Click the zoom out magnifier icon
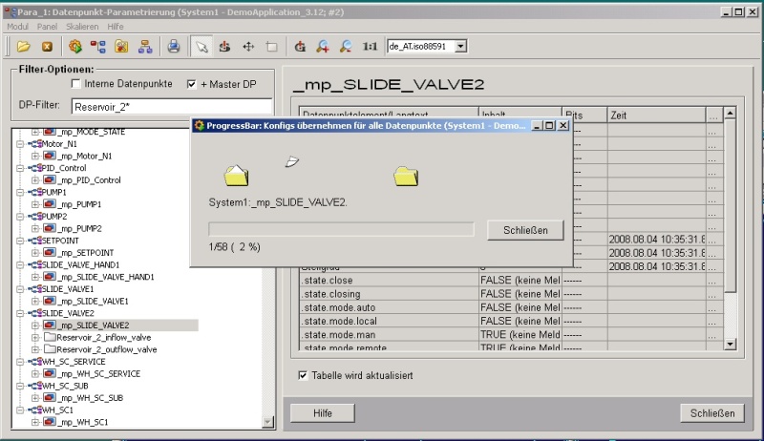This screenshot has width=764, height=441. point(346,46)
